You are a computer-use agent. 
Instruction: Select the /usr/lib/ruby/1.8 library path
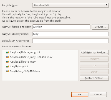pyautogui.click(x=19, y=66)
